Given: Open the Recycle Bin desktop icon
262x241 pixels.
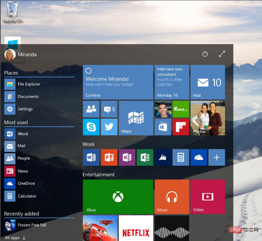Looking at the screenshot, I should 13,12.
